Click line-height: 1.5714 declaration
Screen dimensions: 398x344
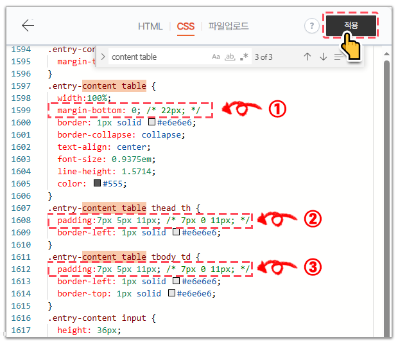tap(107, 172)
